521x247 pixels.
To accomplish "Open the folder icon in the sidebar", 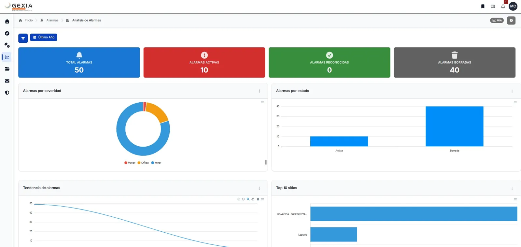I will coord(7,69).
